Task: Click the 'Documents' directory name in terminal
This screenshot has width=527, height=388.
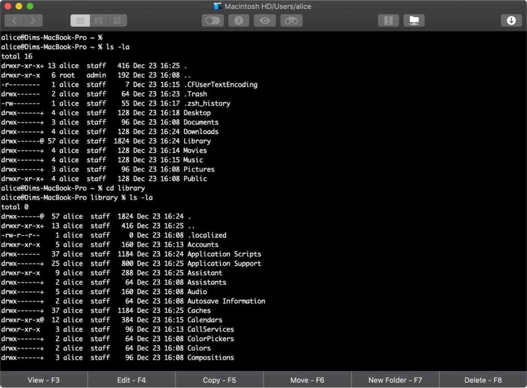Action: click(x=201, y=122)
